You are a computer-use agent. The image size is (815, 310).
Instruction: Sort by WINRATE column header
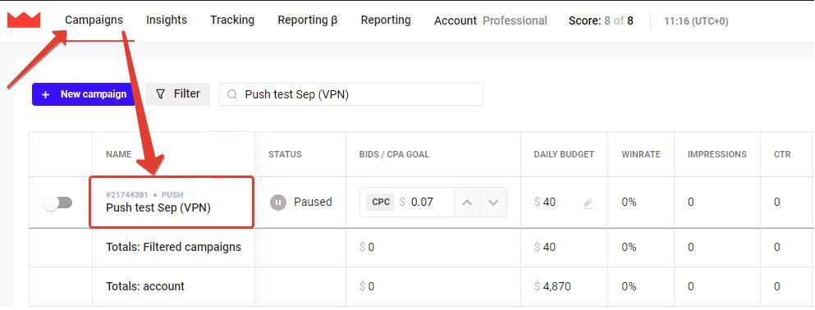tap(641, 154)
